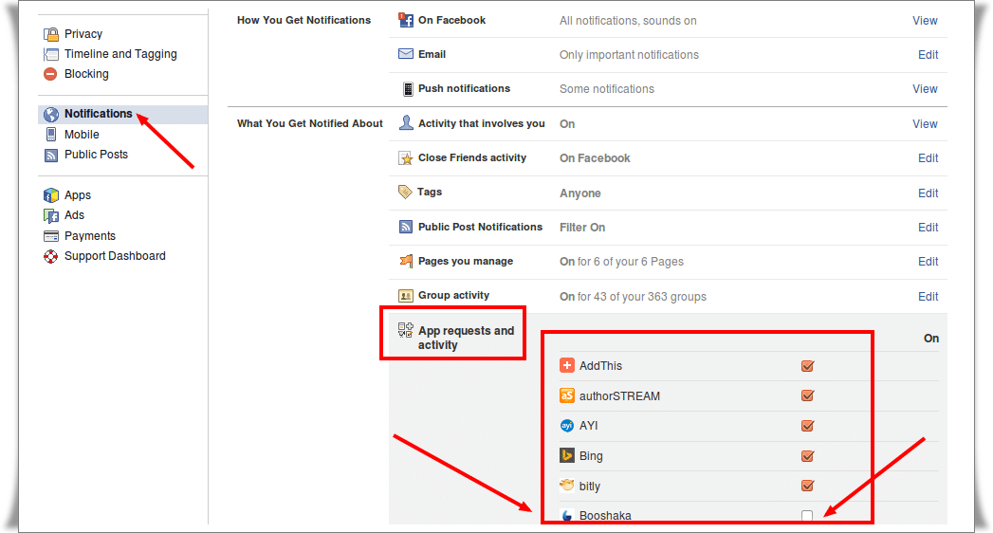Screen dimensions: 993x533
Task: Click View for Activity that involves you
Action: pyautogui.click(x=925, y=124)
